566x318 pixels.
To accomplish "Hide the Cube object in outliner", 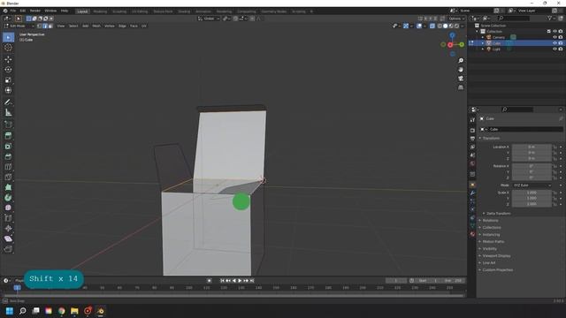I will [555, 43].
